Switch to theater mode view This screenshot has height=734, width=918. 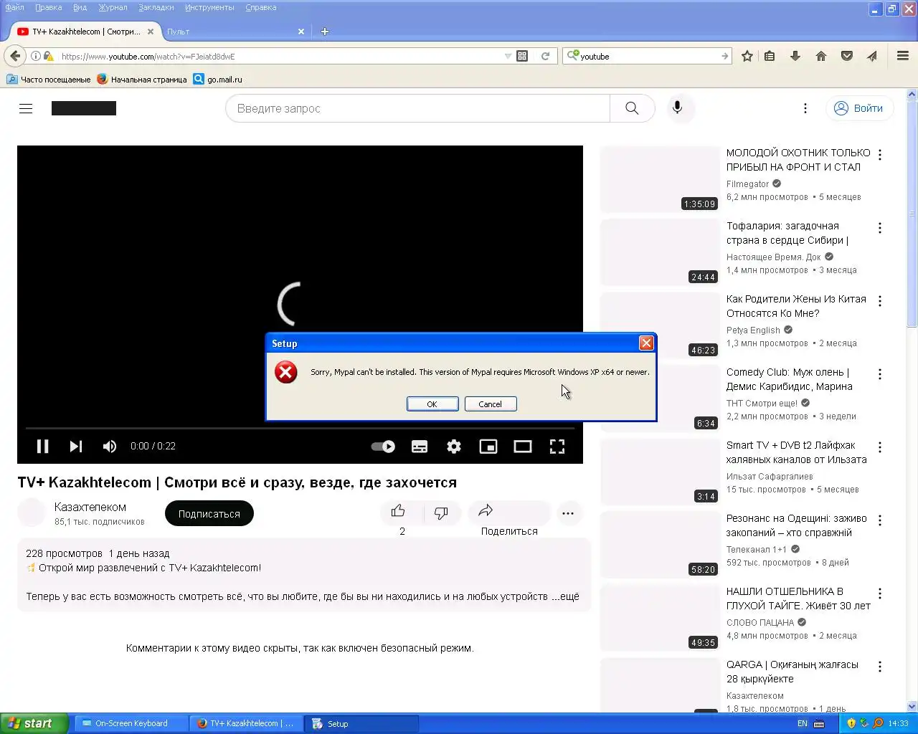point(523,447)
